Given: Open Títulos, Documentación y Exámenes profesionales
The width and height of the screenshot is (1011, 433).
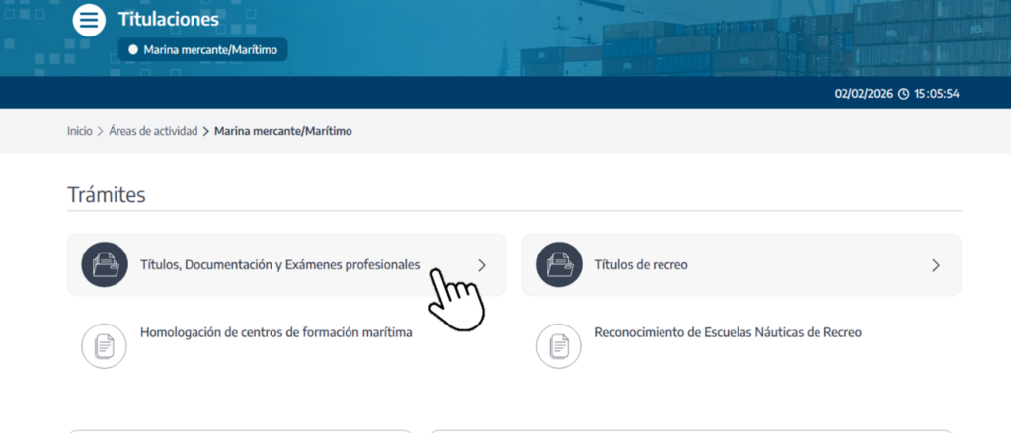Looking at the screenshot, I should click(x=280, y=265).
